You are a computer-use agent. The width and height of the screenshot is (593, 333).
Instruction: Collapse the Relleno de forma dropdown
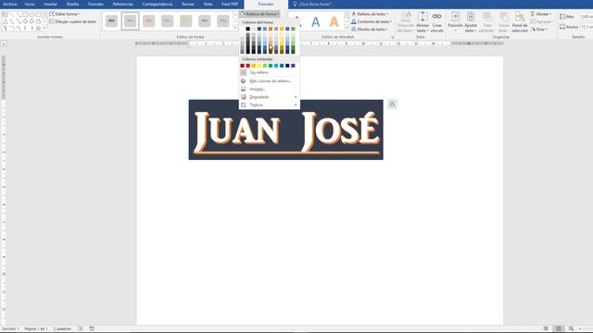coord(259,14)
